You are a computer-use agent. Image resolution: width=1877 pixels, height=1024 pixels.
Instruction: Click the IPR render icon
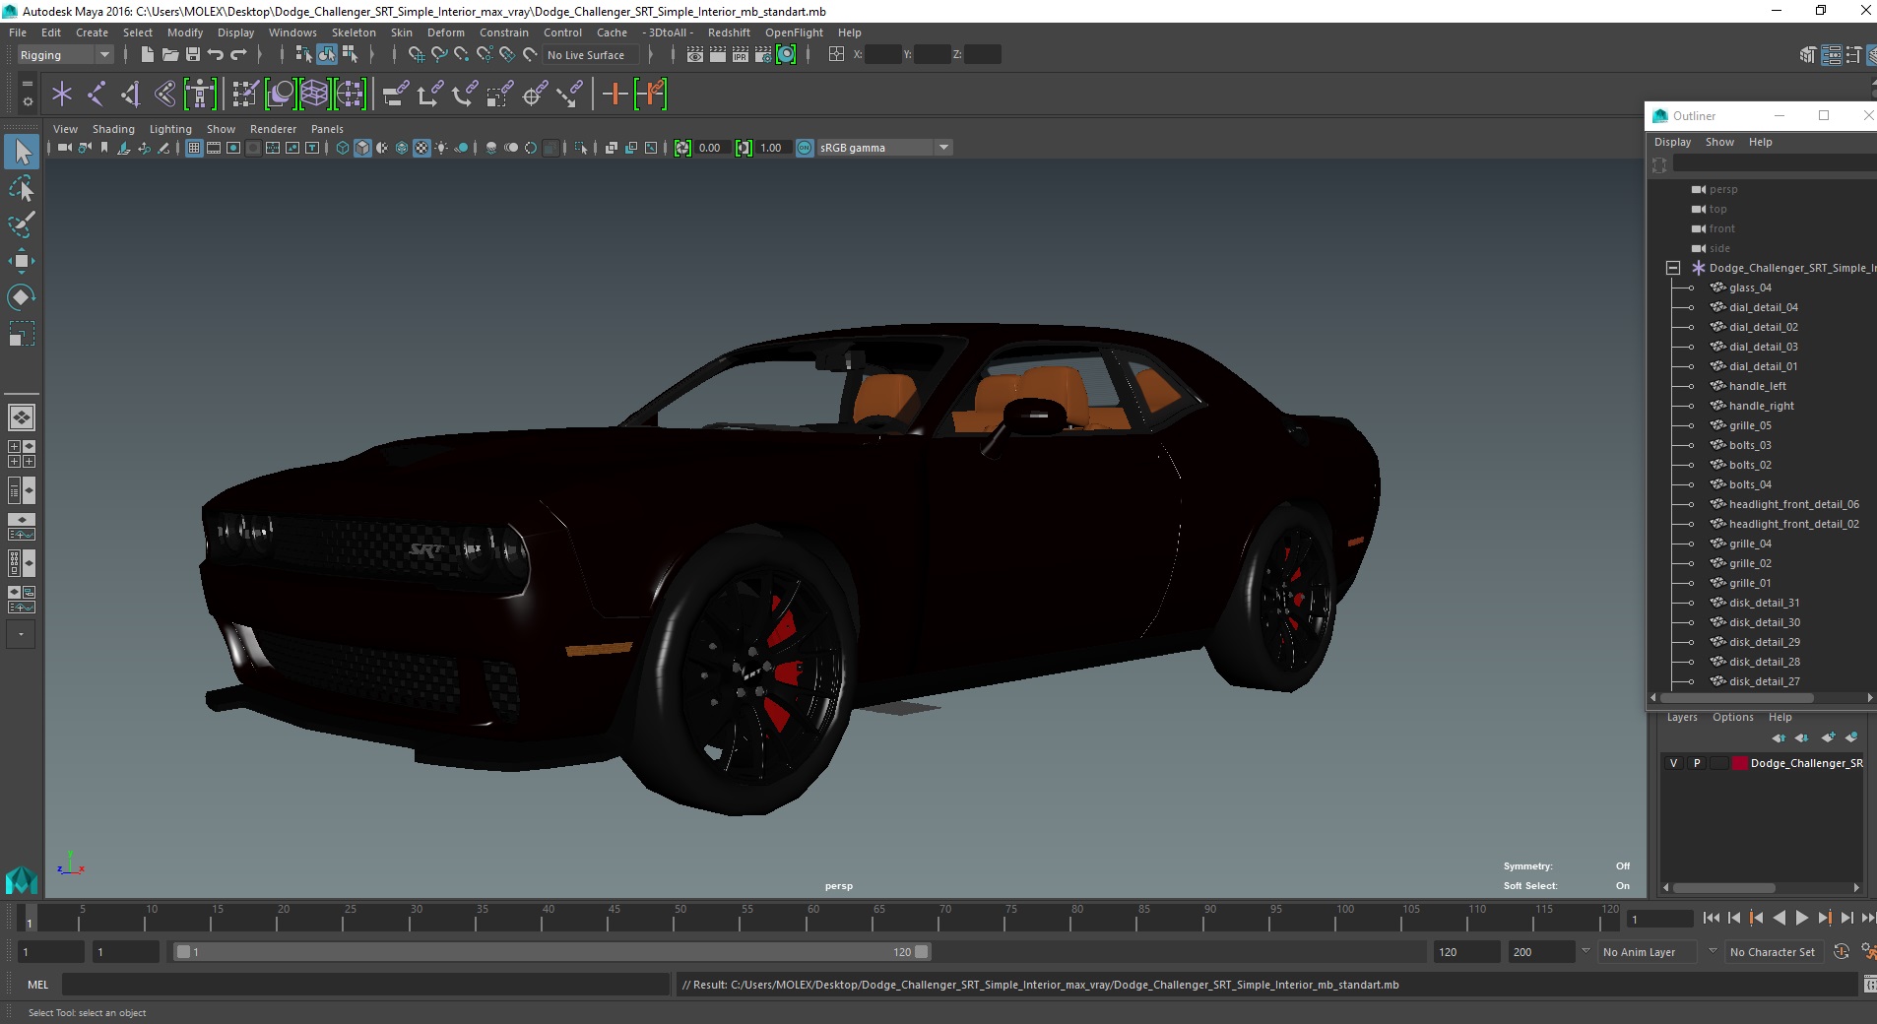[x=741, y=54]
